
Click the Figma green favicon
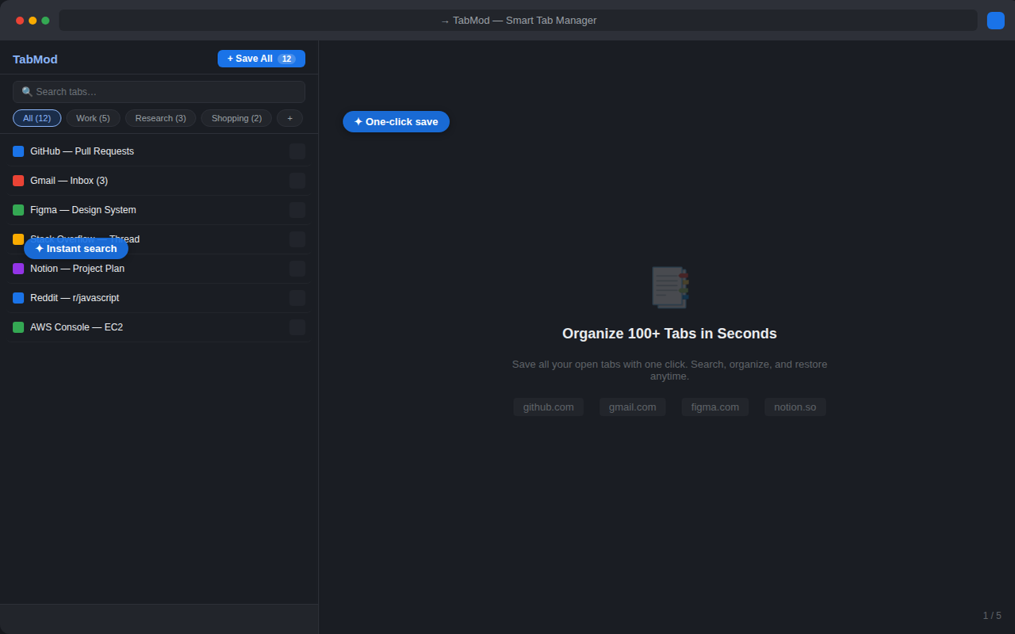18,210
